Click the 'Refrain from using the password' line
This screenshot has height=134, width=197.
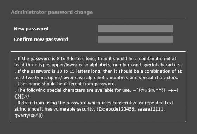(94, 103)
